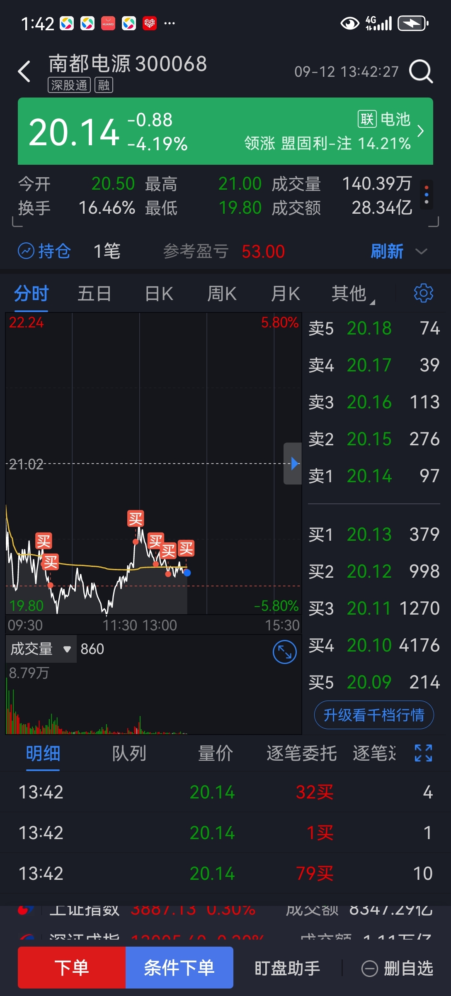The image size is (451, 996).
Task: Switch to the 逐笔委托 tab
Action: tap(301, 754)
